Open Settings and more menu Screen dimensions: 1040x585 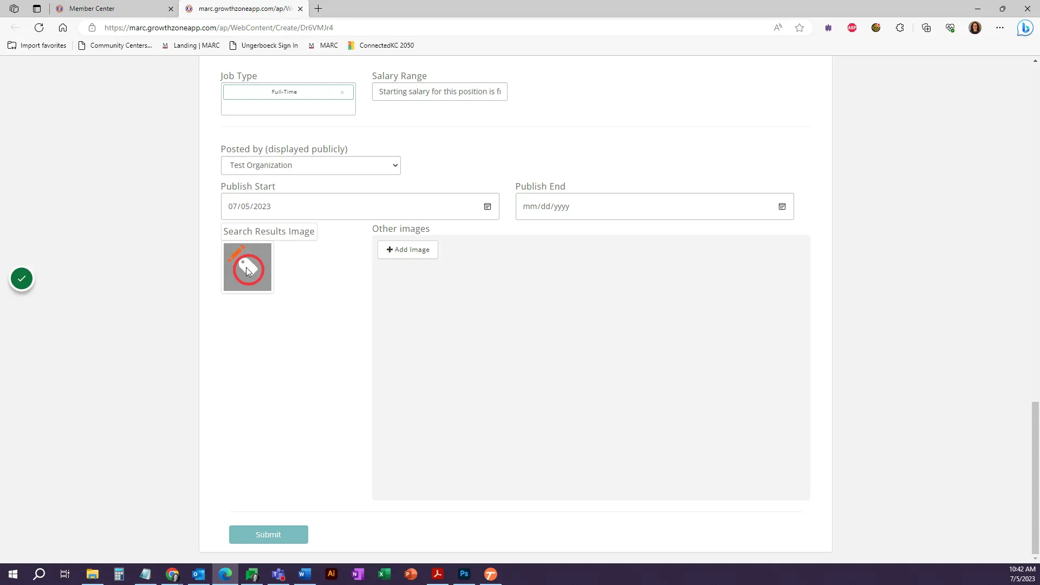pos(1000,28)
